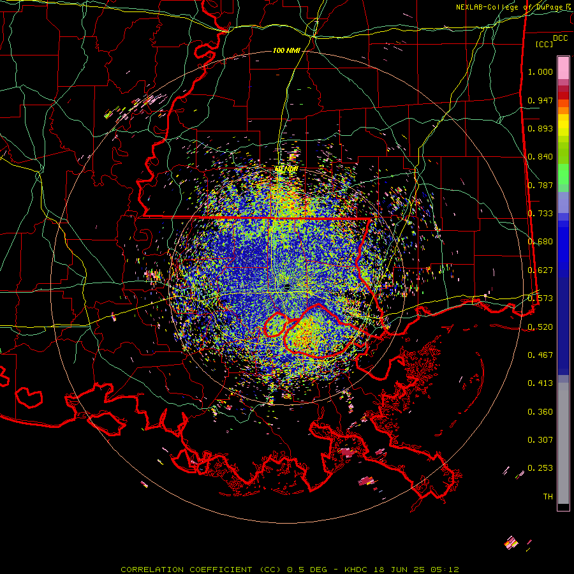Screen dimensions: 574x574
Task: Click the 100 NMI range ring label
Action: click(x=286, y=50)
